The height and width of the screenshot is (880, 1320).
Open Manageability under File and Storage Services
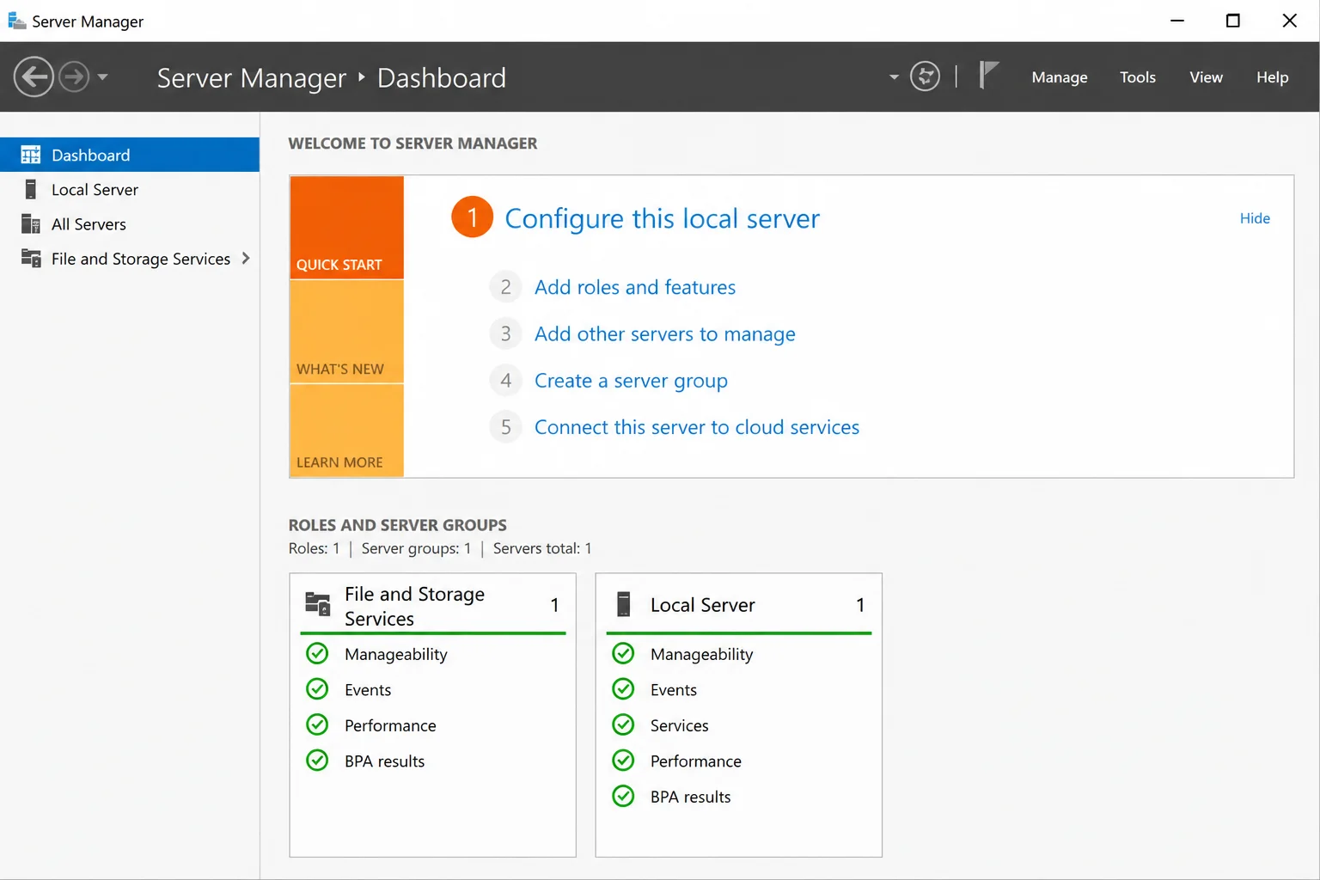pos(395,654)
